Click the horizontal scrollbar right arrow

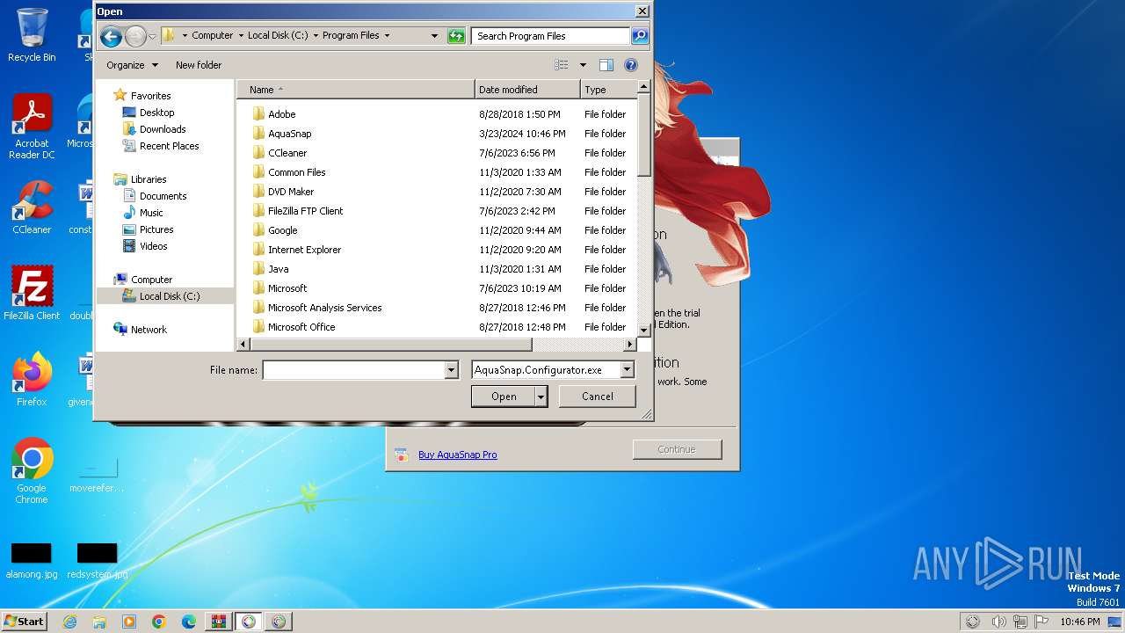coord(628,345)
